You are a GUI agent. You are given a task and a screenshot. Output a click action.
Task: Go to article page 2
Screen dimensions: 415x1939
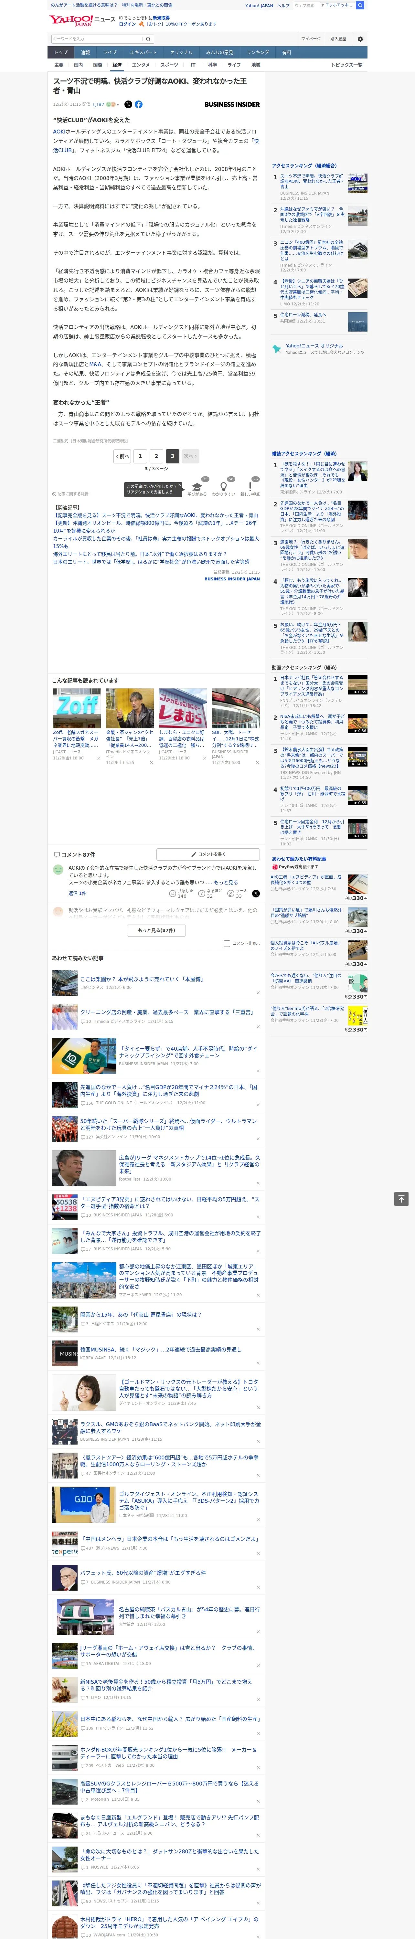coord(157,456)
